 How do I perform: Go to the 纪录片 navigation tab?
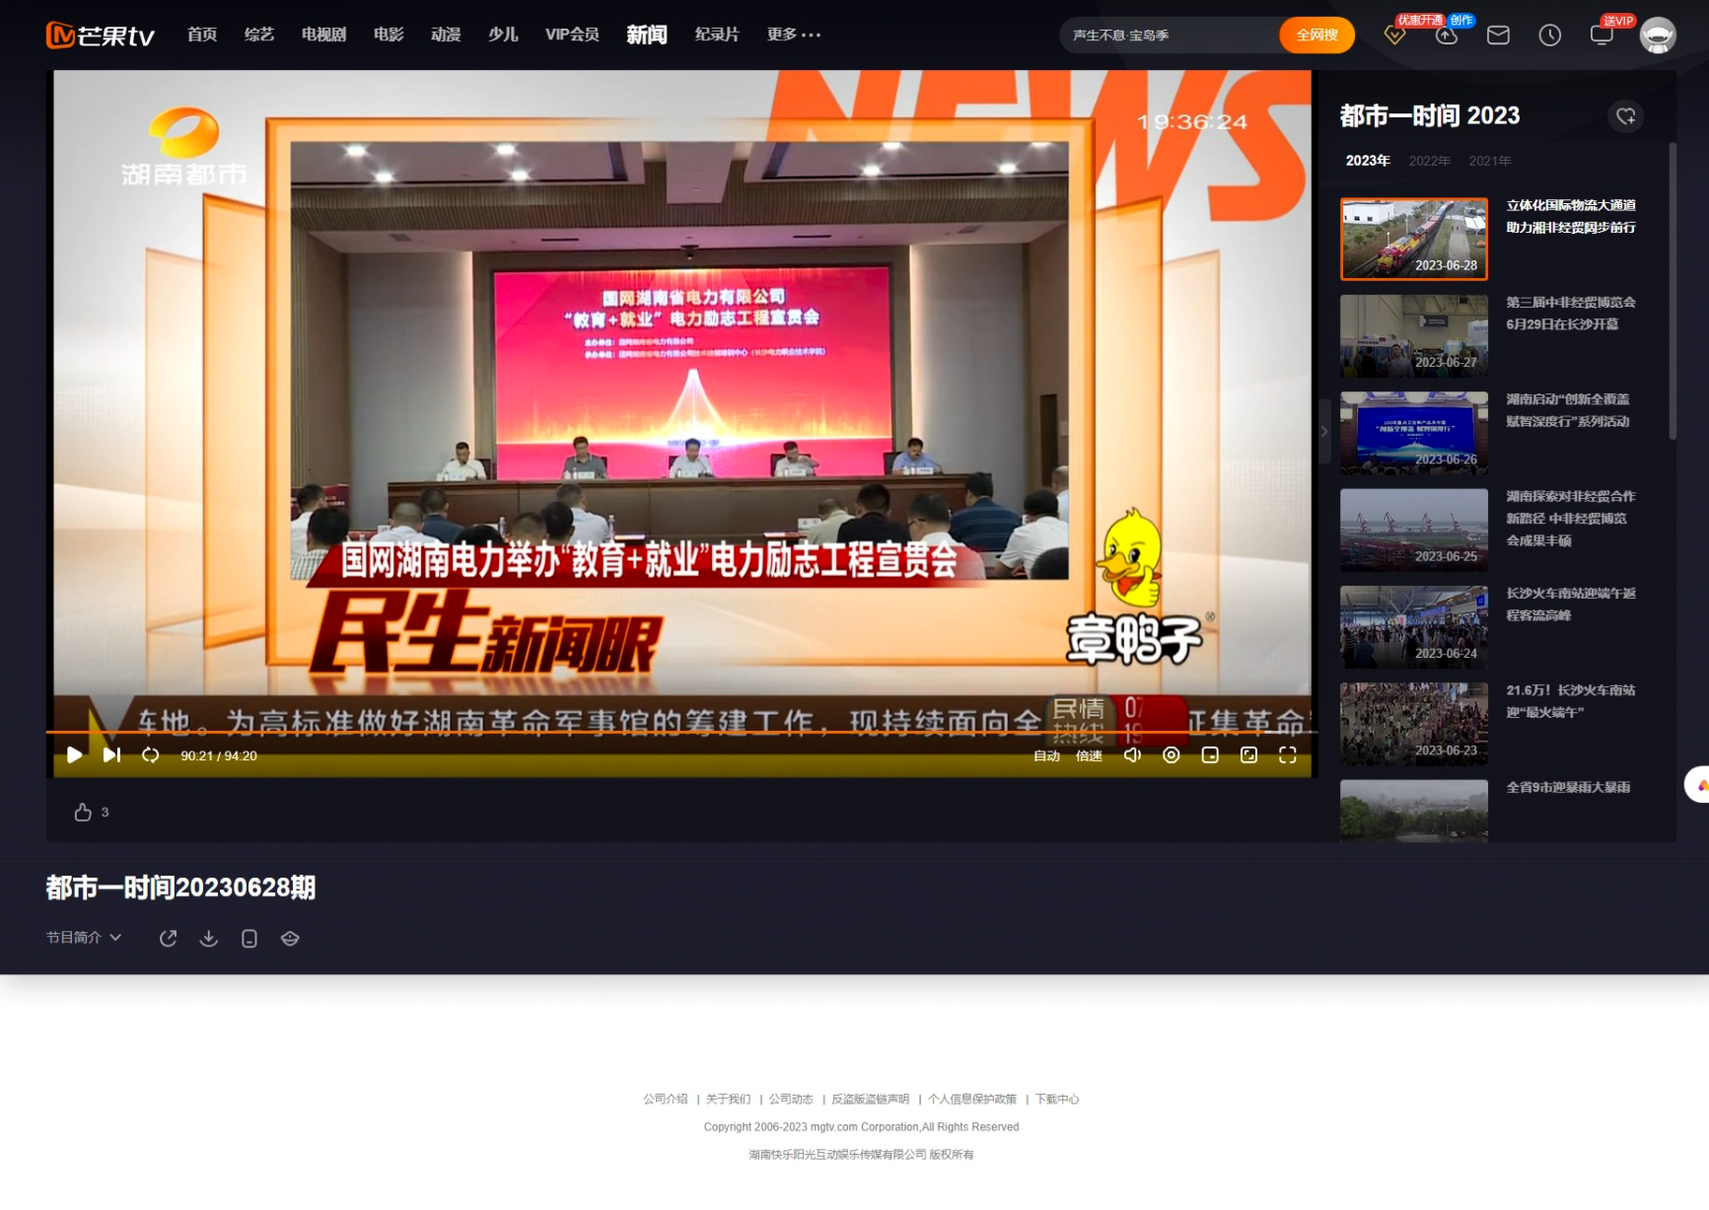point(716,35)
